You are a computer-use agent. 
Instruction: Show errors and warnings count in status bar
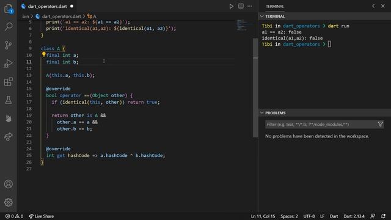(14, 216)
